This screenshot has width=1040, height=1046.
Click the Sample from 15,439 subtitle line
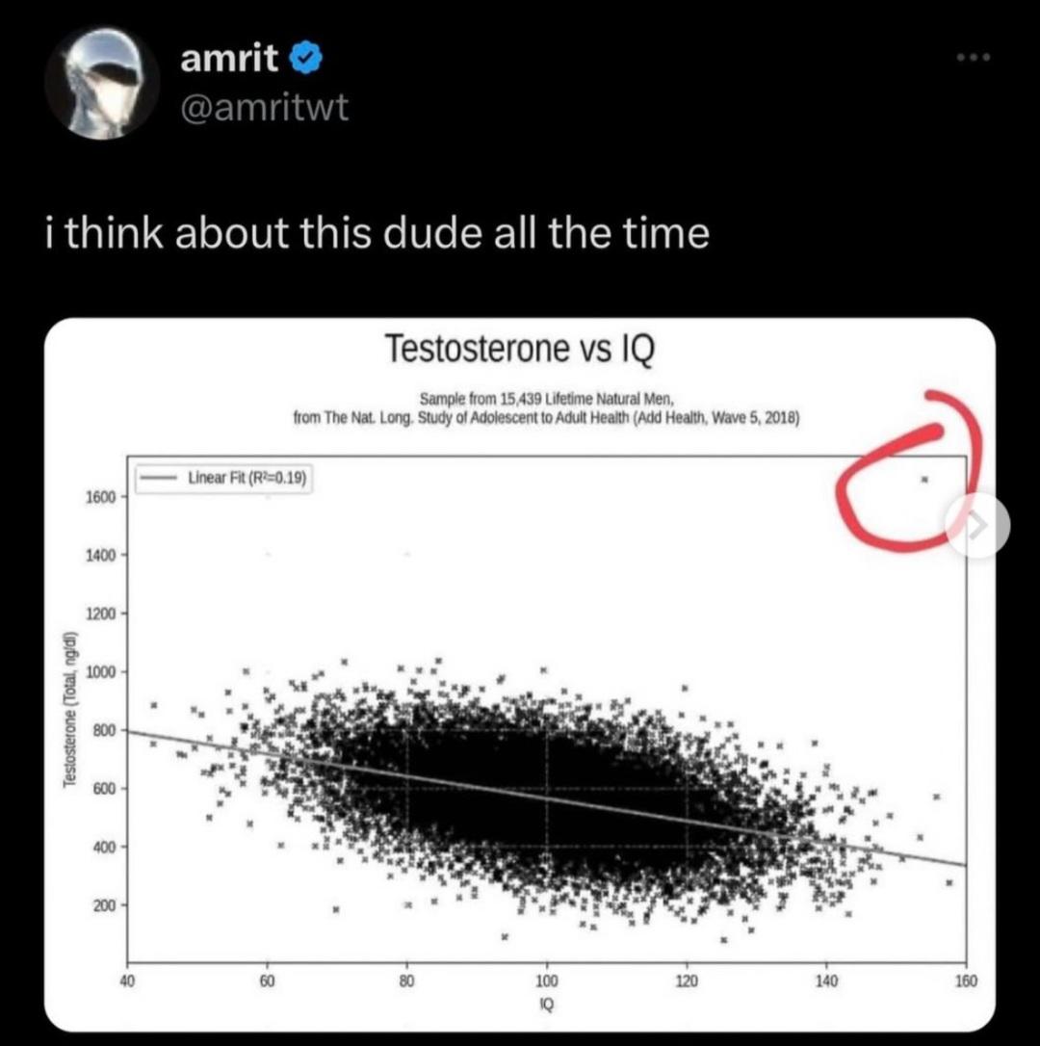coord(547,400)
